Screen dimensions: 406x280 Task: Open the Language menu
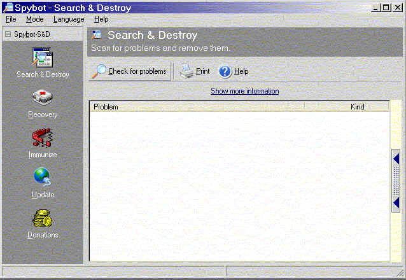69,20
